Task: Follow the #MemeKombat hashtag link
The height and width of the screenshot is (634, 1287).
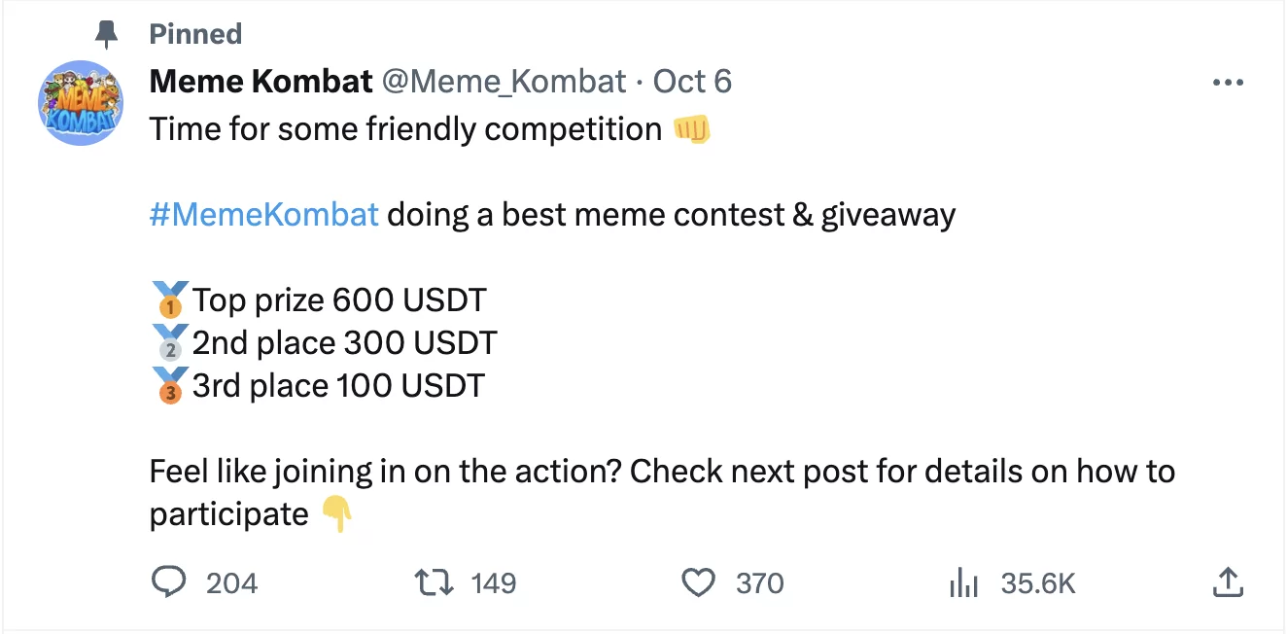Action: click(x=263, y=214)
